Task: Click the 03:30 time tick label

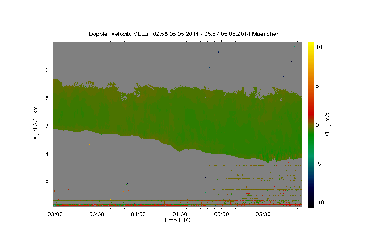Action: 96,214
